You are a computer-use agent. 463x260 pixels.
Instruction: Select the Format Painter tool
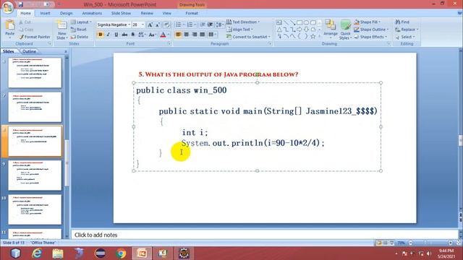[x=34, y=37]
